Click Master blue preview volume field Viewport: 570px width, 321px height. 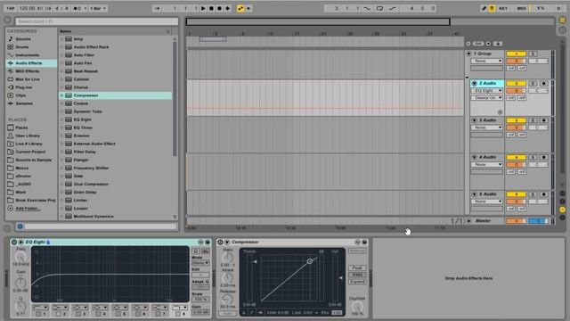pos(538,221)
